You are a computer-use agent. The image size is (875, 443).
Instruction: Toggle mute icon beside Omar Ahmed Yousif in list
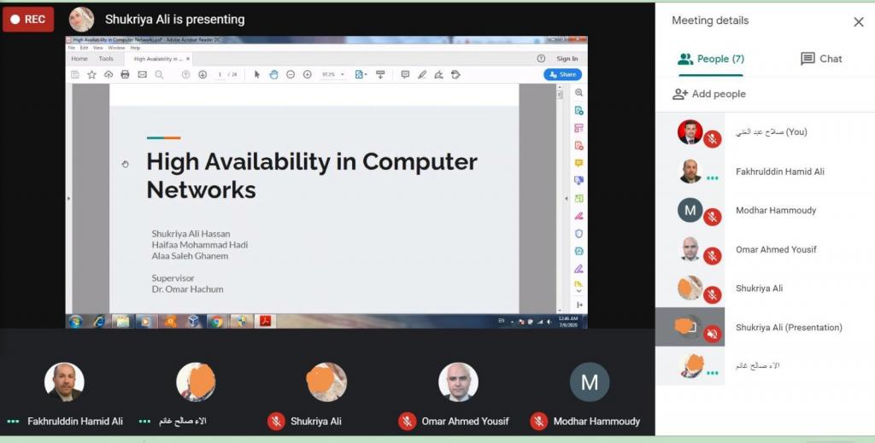pos(712,256)
